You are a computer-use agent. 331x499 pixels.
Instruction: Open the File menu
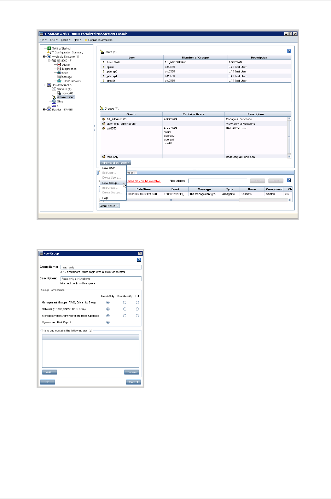point(42,40)
